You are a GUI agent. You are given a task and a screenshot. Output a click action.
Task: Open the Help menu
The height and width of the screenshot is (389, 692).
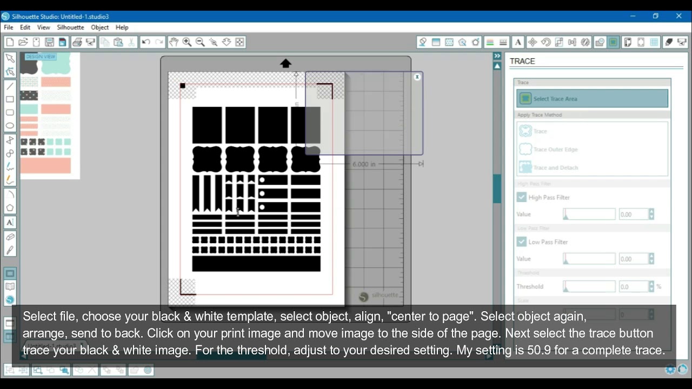(x=122, y=28)
